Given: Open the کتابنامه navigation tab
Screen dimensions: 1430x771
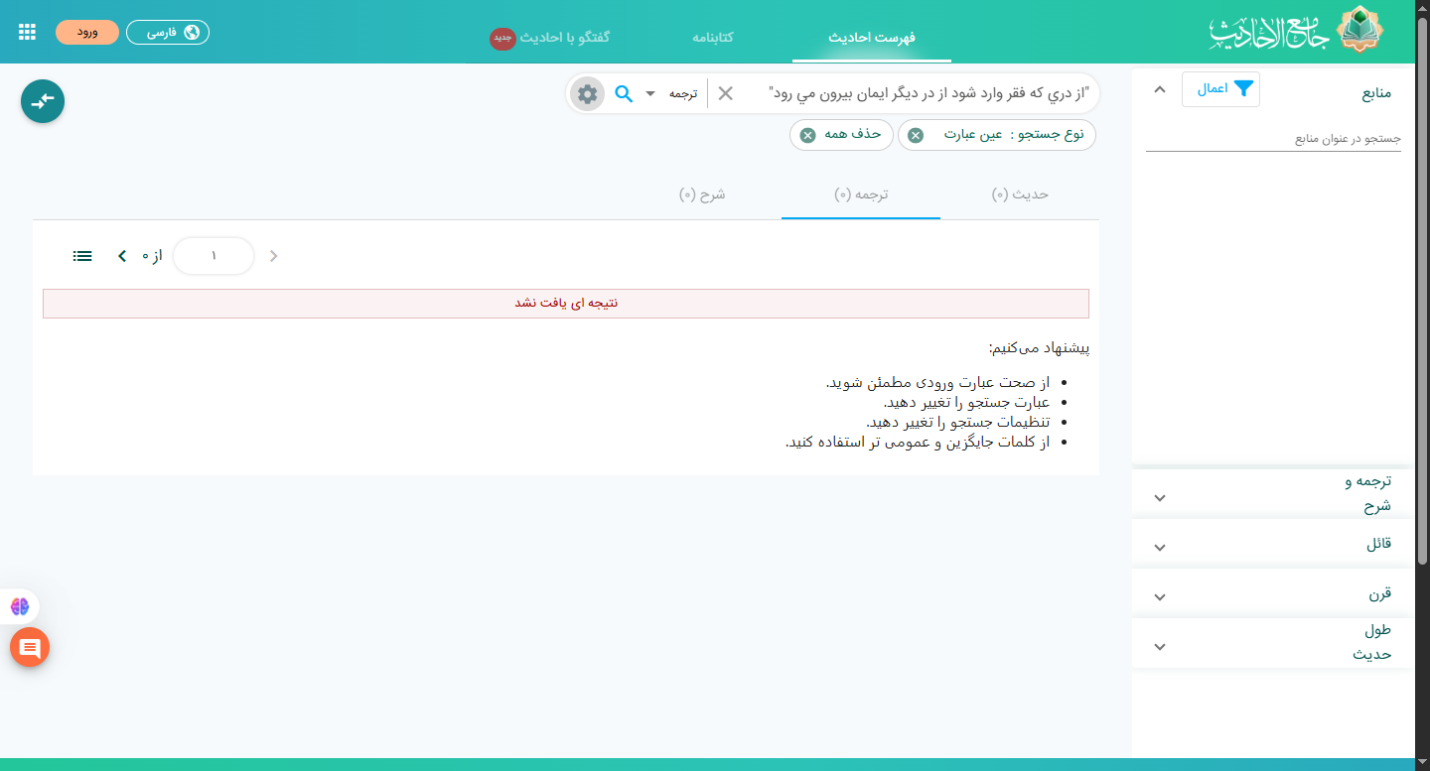Looking at the screenshot, I should (712, 37).
